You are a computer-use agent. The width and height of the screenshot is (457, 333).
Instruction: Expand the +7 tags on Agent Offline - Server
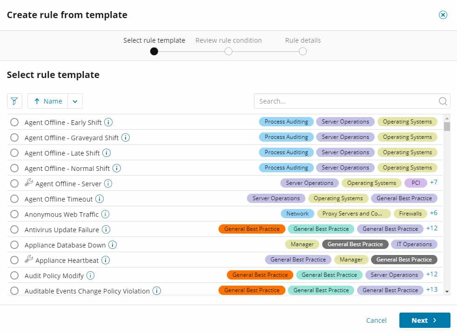pos(434,183)
